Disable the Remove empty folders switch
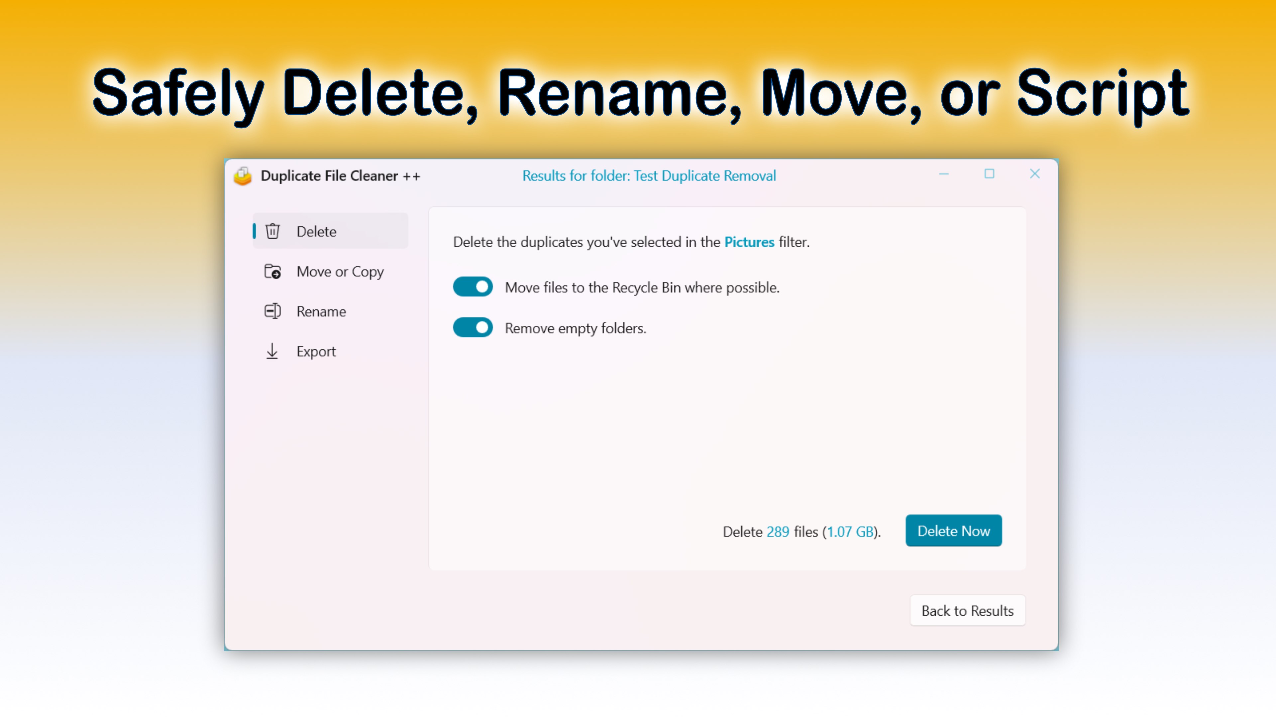Viewport: 1276px width, 718px height. [x=473, y=327]
